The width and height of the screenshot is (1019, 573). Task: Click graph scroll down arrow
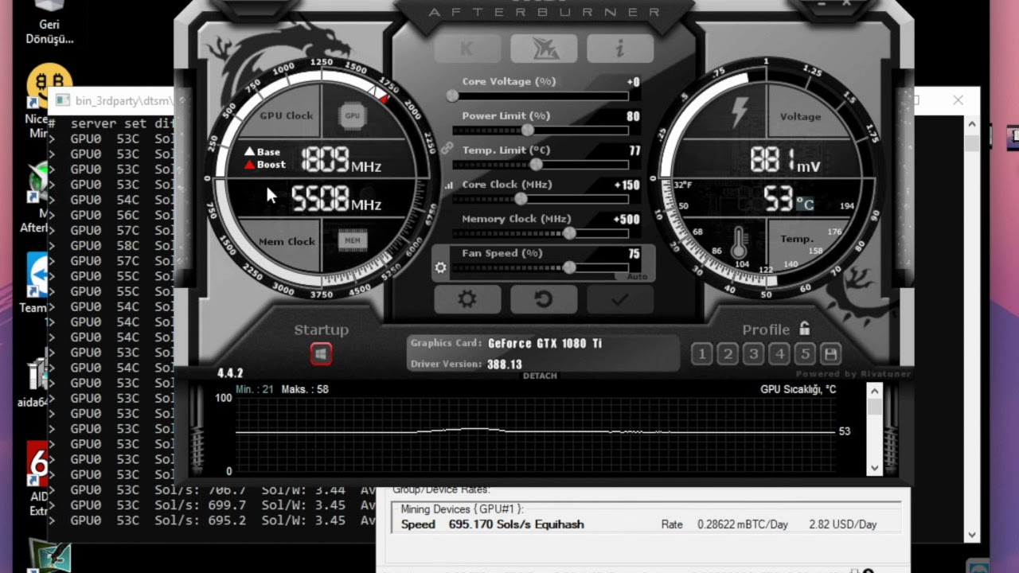point(875,468)
